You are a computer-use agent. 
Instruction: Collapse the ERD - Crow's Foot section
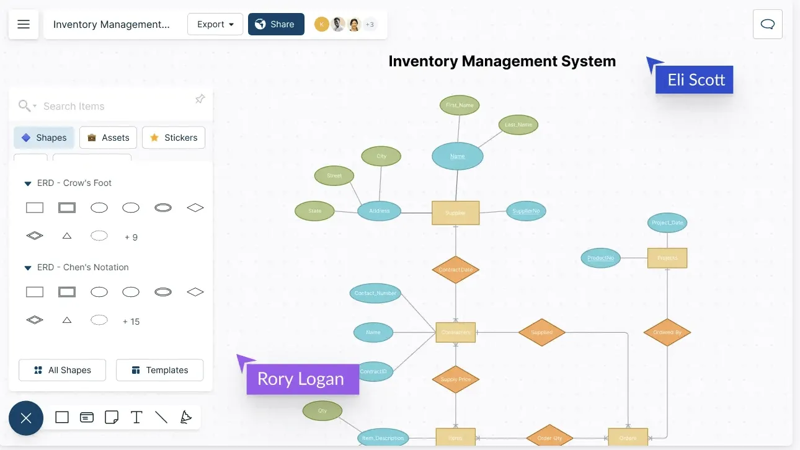(27, 183)
